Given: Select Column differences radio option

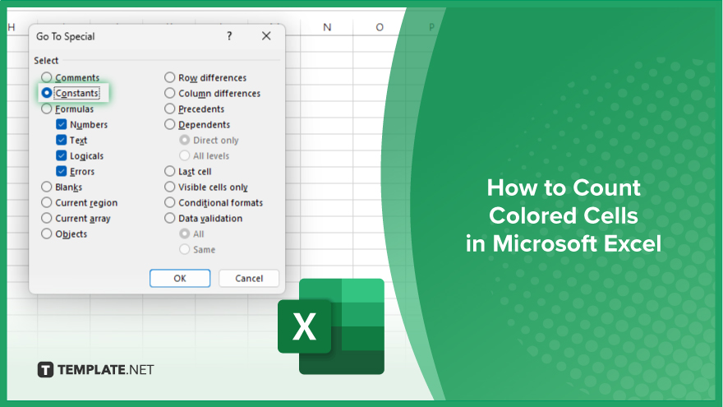Looking at the screenshot, I should (x=170, y=93).
